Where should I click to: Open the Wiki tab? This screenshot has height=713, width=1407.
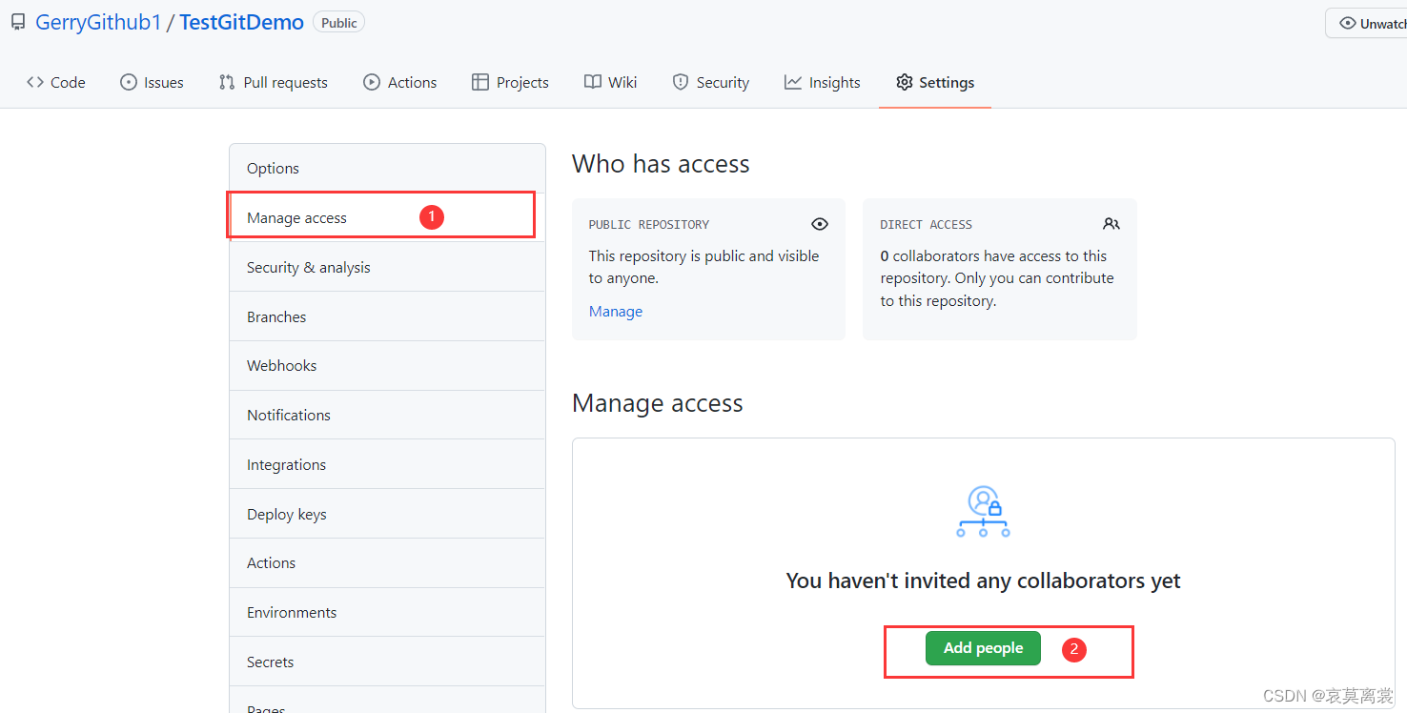pyautogui.click(x=610, y=83)
